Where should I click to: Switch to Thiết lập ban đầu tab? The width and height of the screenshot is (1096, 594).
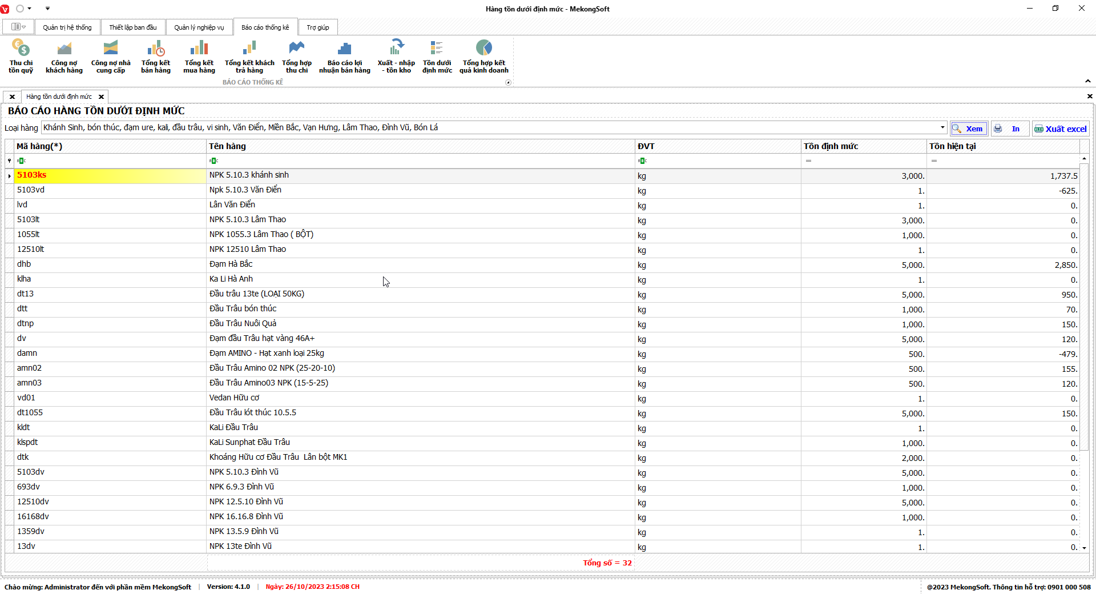point(133,27)
